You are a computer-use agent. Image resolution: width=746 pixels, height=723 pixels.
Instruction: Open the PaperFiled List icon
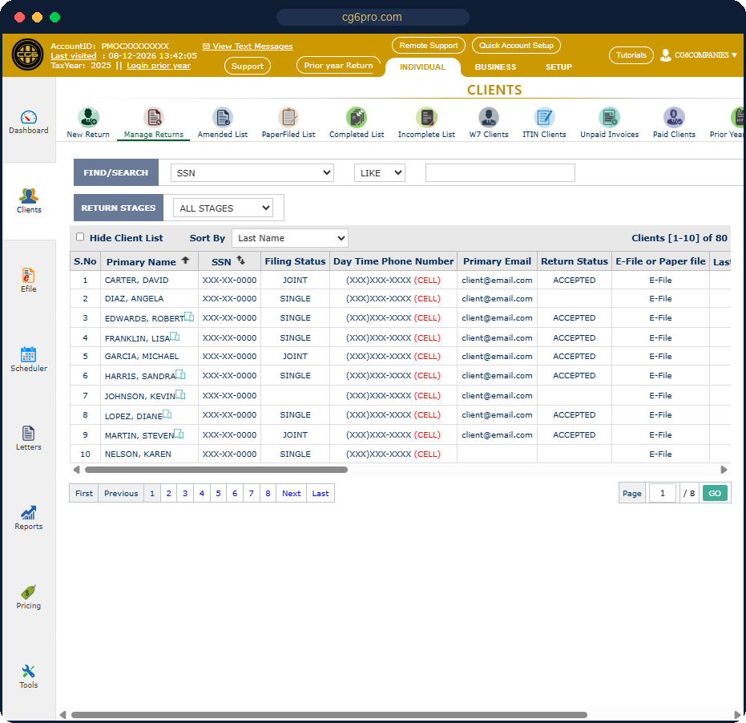tap(288, 117)
